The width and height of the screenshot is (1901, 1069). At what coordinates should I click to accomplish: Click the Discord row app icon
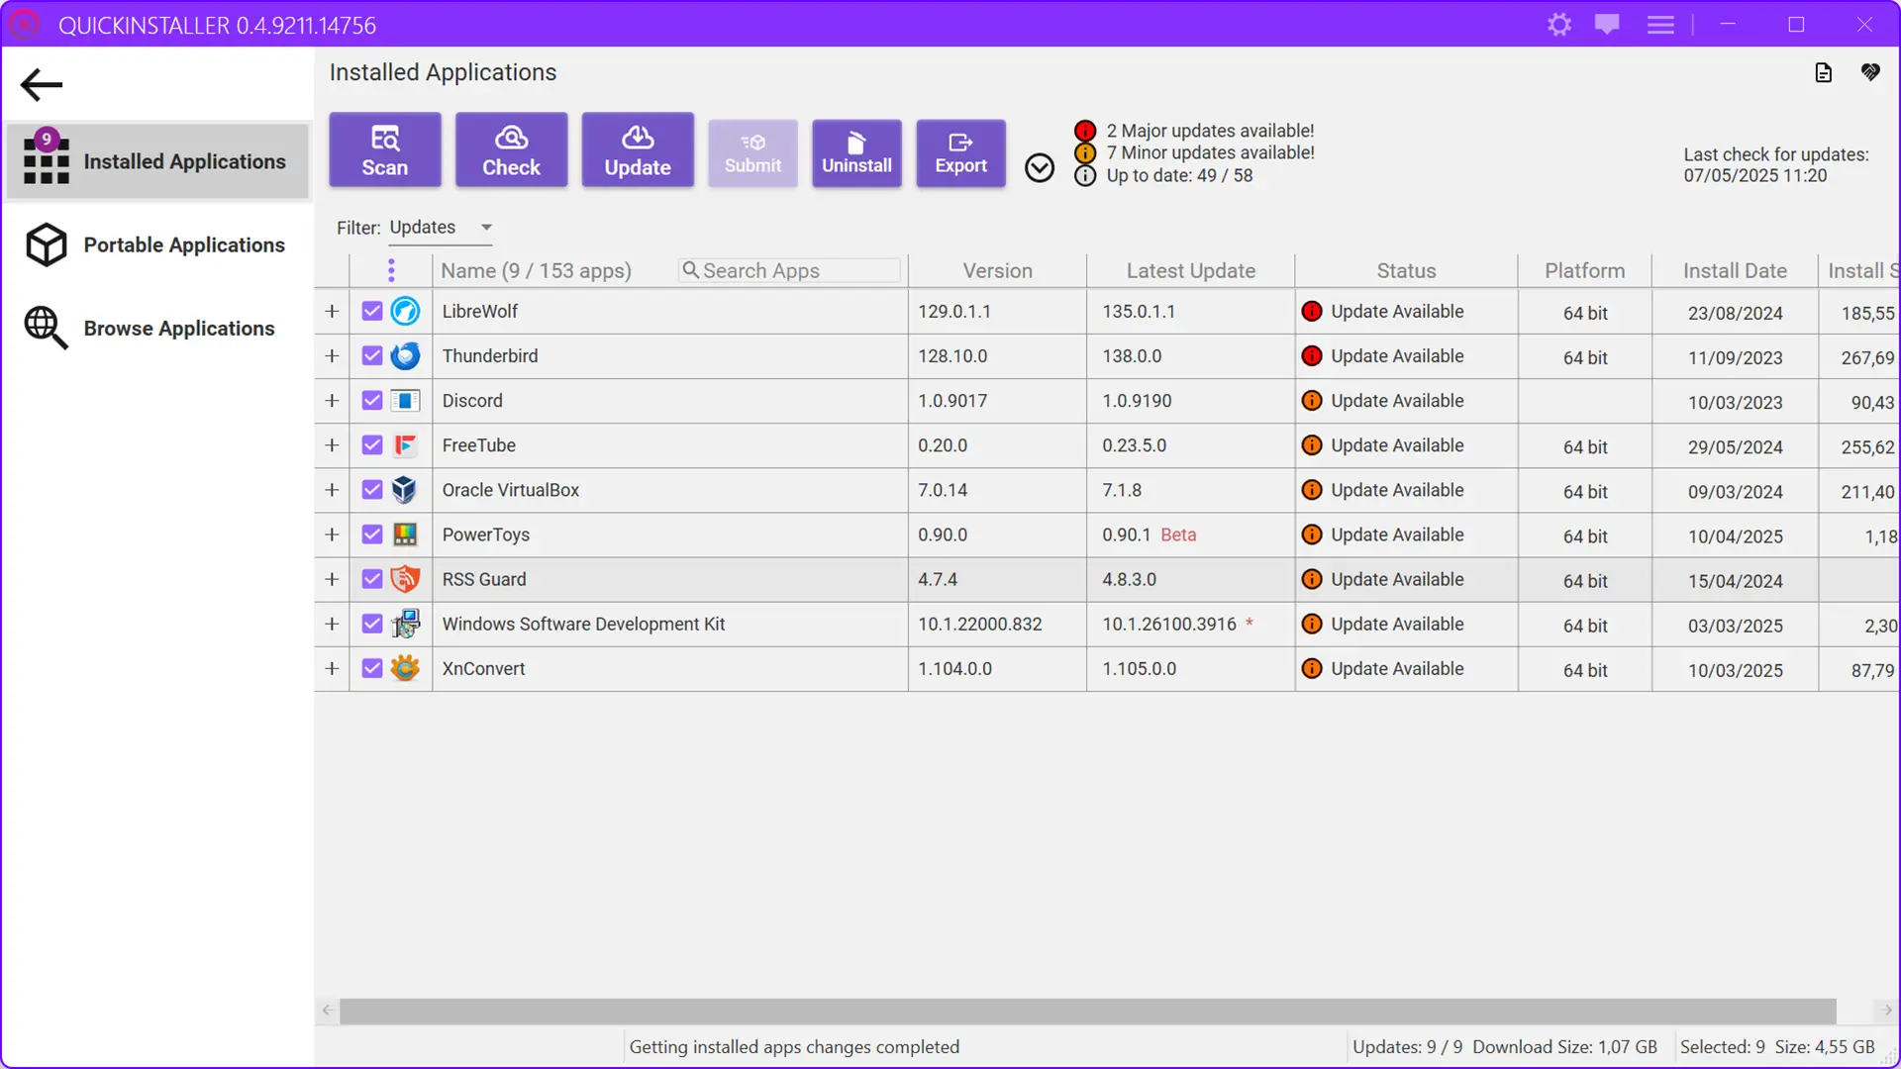click(405, 401)
